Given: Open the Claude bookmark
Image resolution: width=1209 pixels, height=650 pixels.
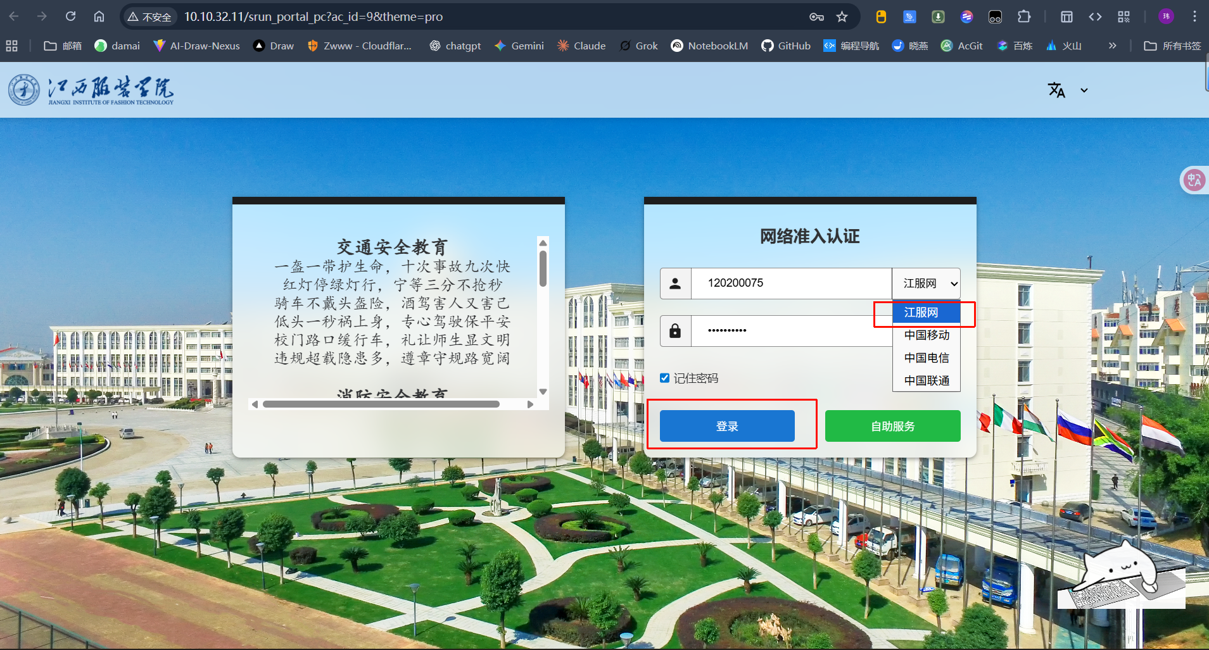Looking at the screenshot, I should click(x=581, y=46).
